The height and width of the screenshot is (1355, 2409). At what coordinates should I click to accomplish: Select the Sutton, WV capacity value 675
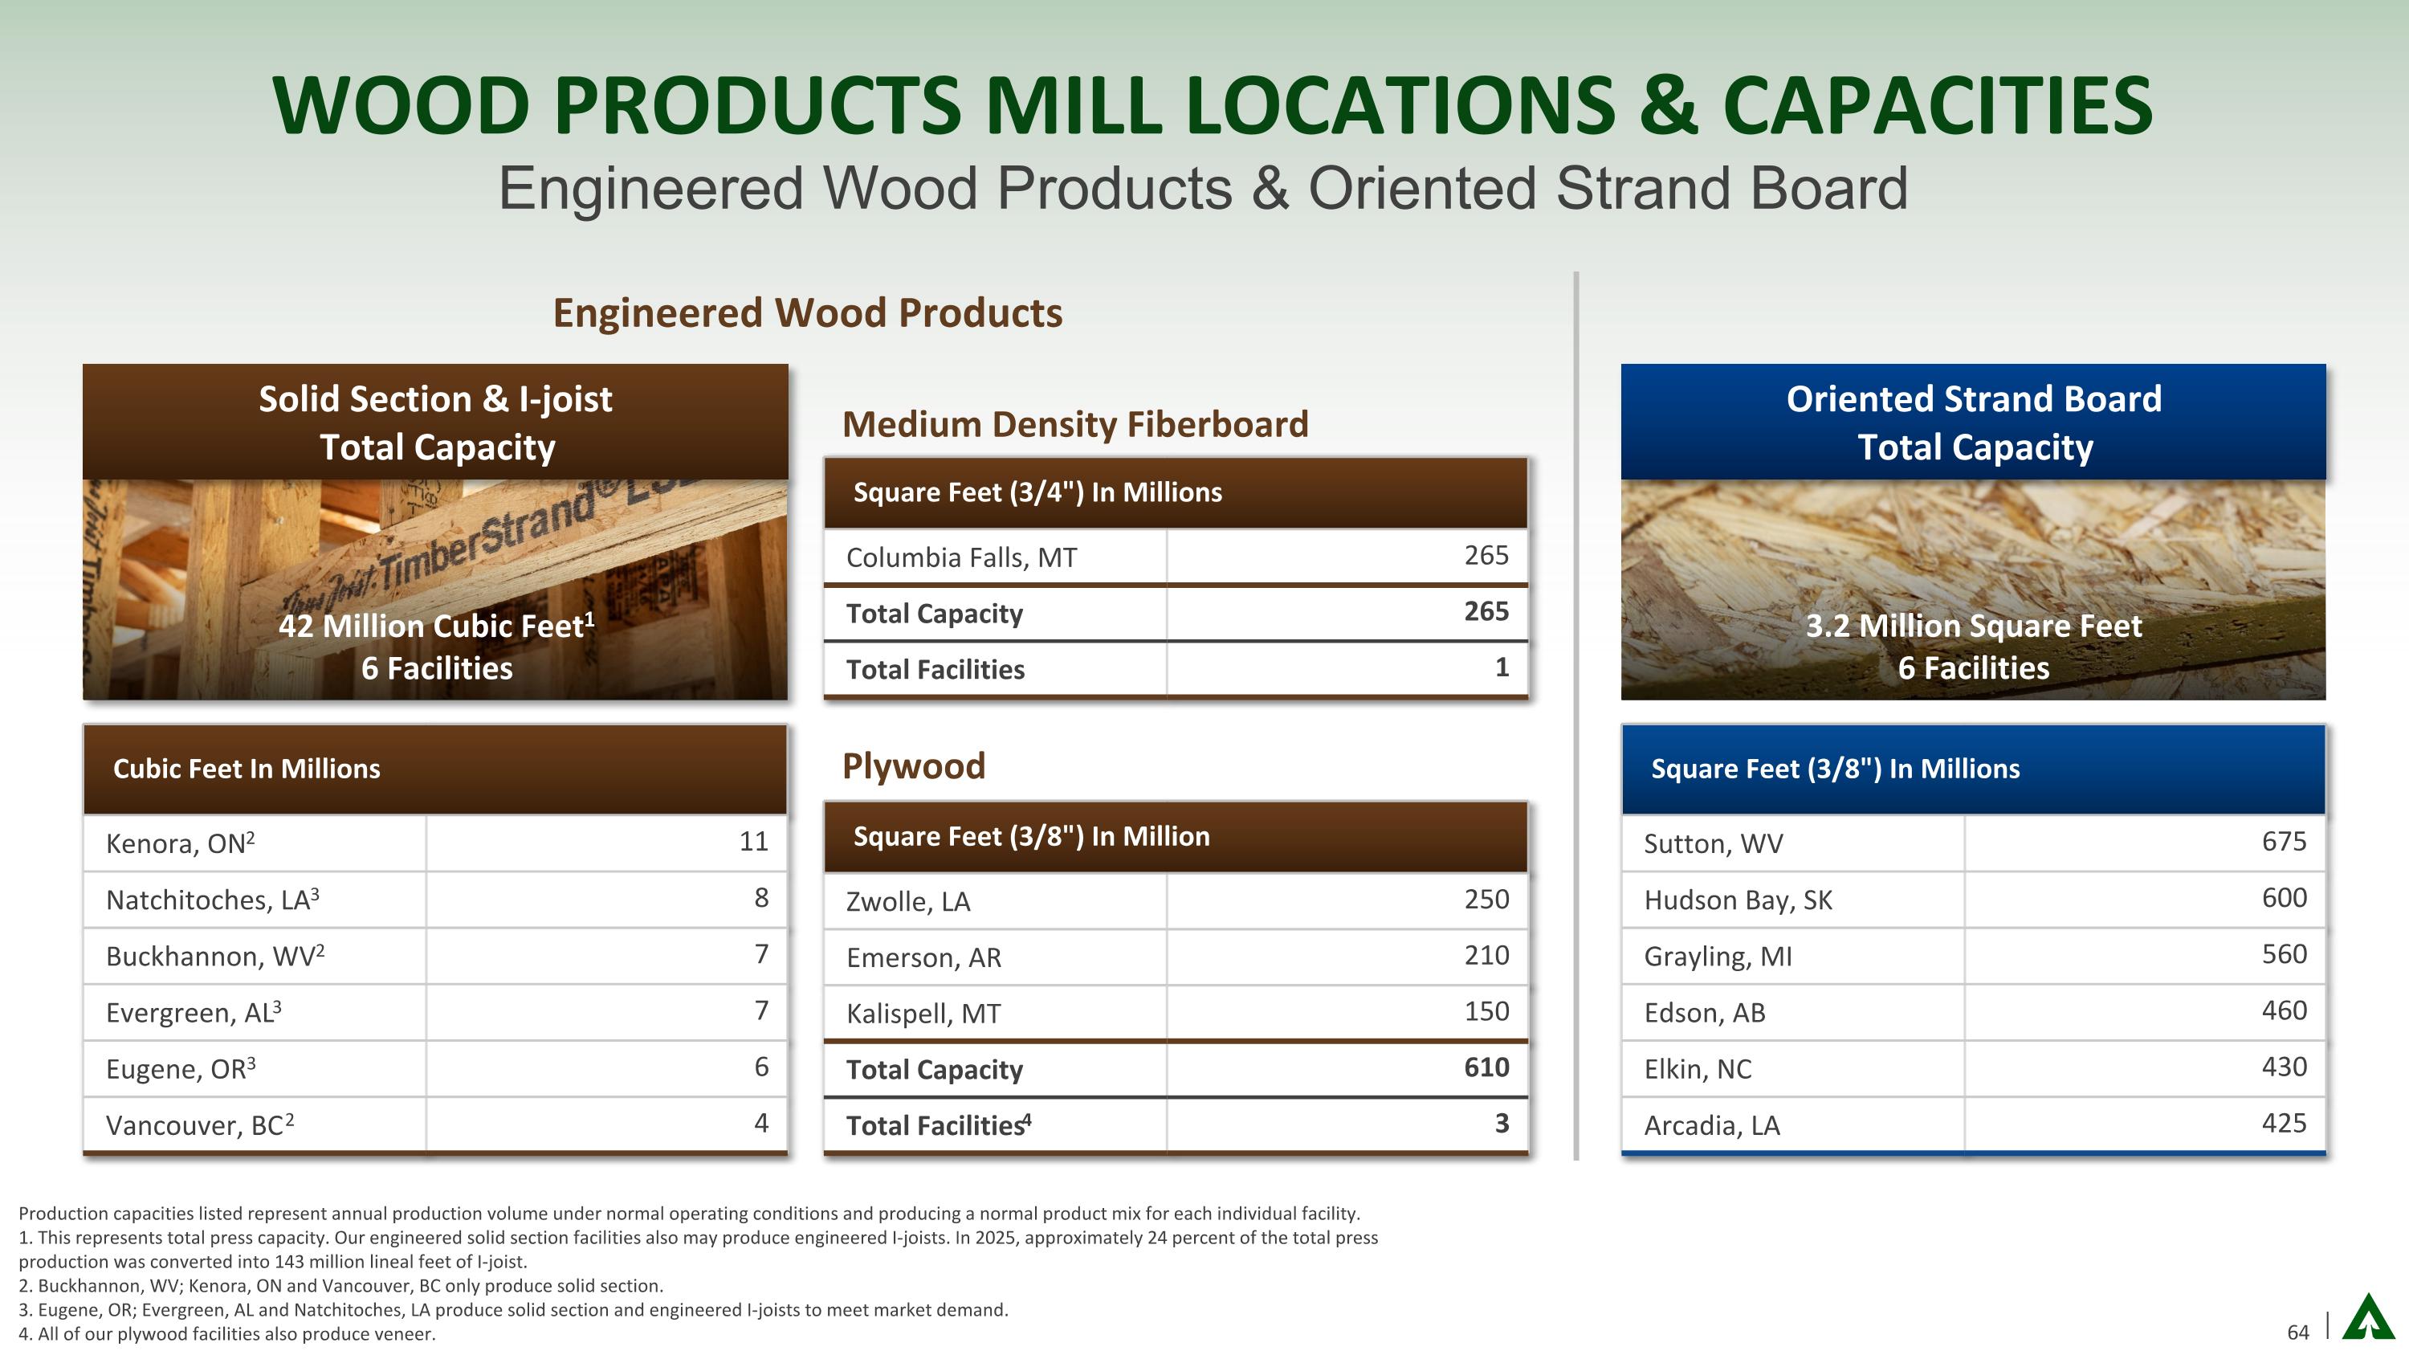point(2283,842)
